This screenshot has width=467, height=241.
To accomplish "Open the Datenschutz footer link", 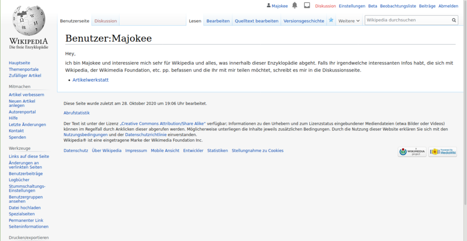I will [76, 151].
